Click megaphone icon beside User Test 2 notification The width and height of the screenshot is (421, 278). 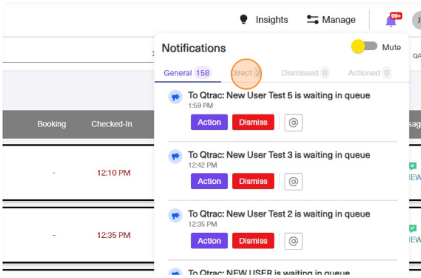click(175, 215)
